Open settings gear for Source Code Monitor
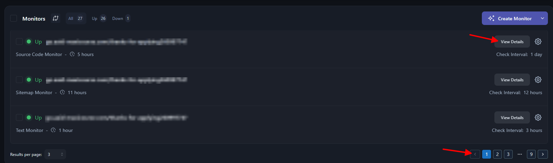 tap(538, 42)
